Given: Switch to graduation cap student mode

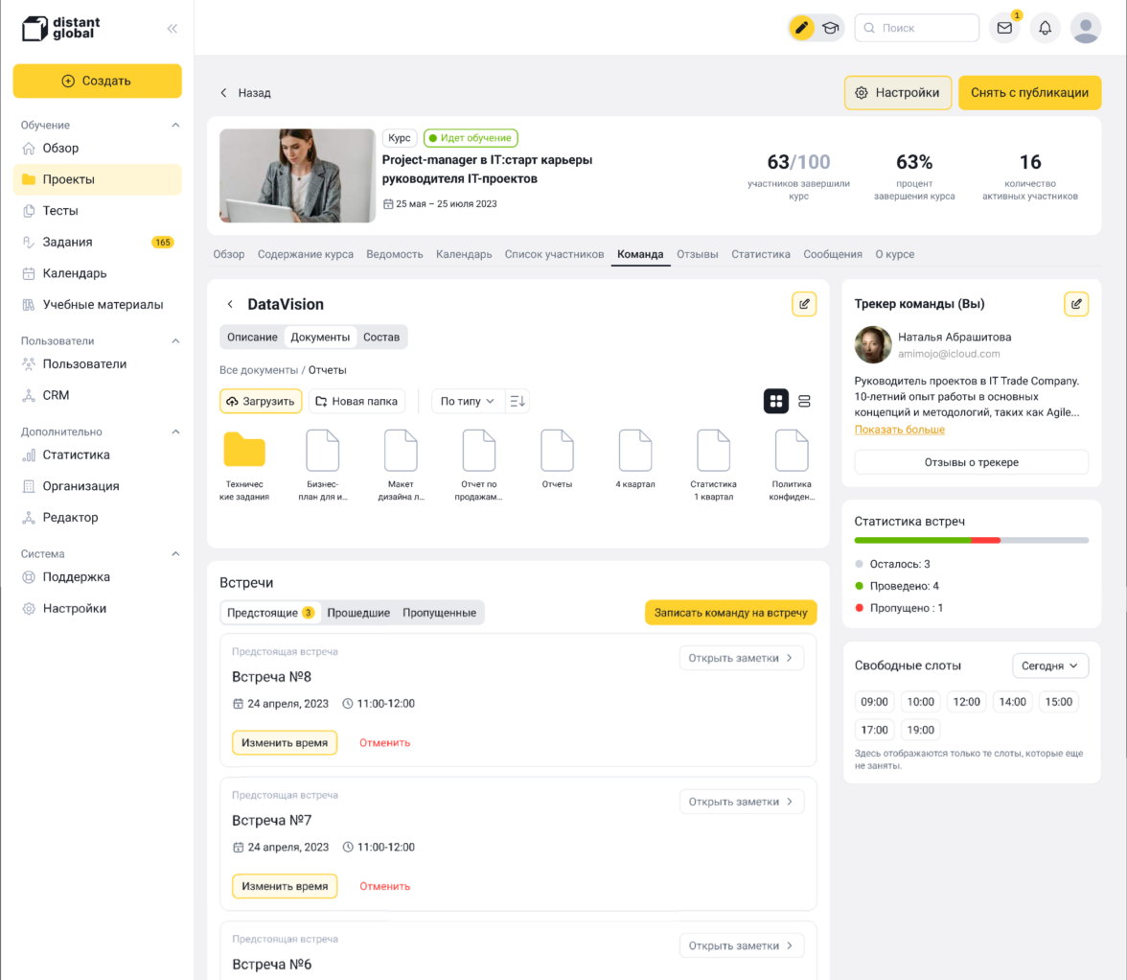Looking at the screenshot, I should point(830,28).
